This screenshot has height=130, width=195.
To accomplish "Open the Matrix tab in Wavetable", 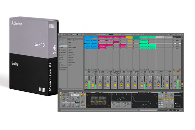I will click(x=146, y=92).
